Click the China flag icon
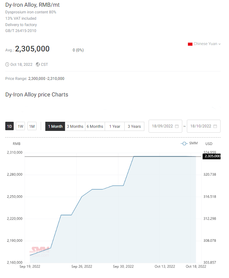Viewport: 229px width, 278px height. [190, 44]
